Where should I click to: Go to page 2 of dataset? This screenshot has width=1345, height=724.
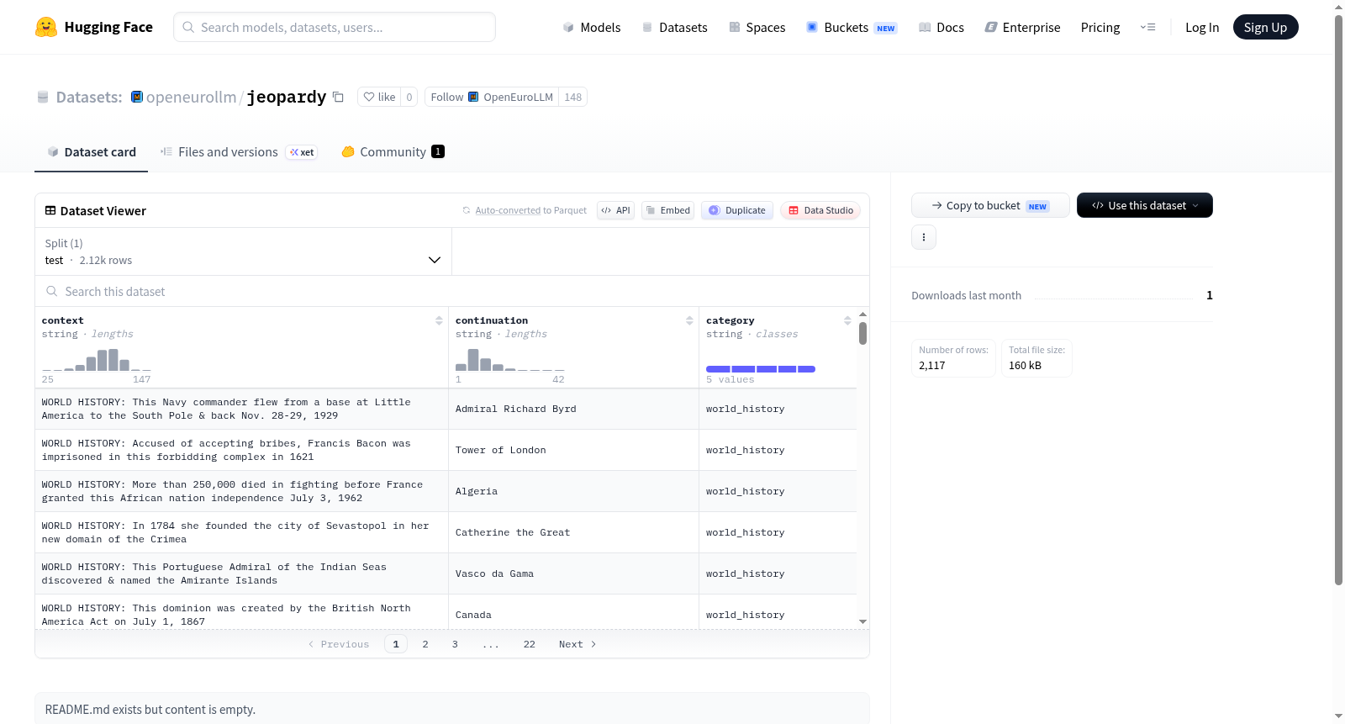(425, 644)
